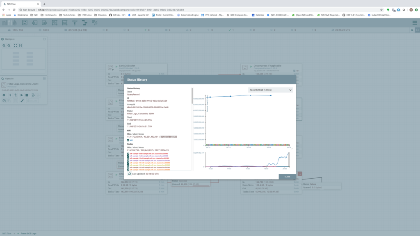Open processor configuration gear in Operate palette
Image resolution: width=420 pixels, height=236 pixels.
tap(4, 95)
